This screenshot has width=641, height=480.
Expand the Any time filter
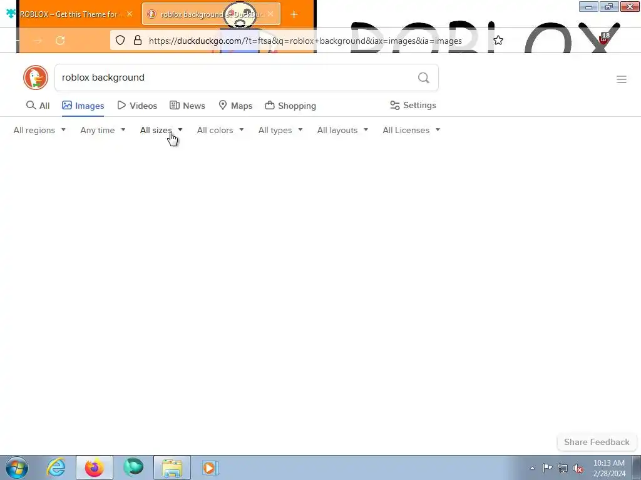point(103,130)
